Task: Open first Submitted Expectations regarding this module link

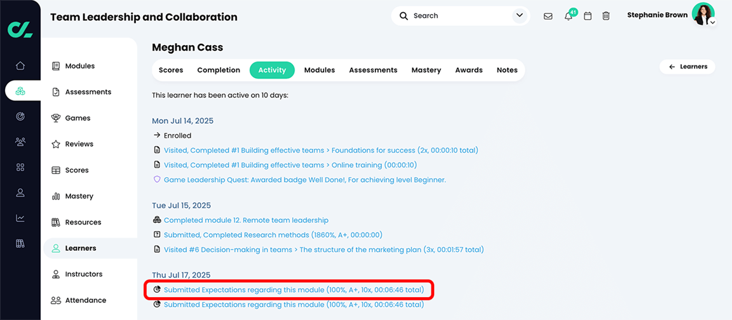Action: click(x=294, y=290)
